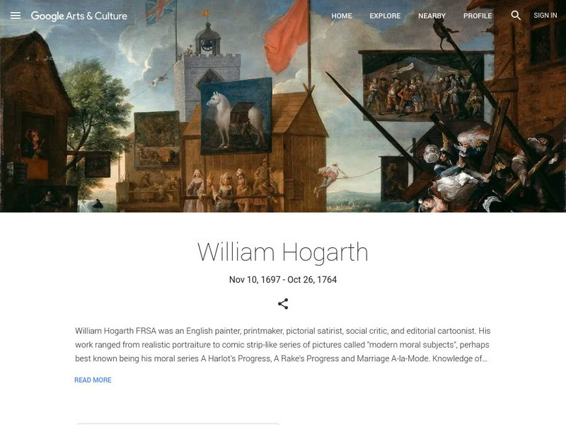
Task: Click the white horse banner in painting
Action: 236,115
